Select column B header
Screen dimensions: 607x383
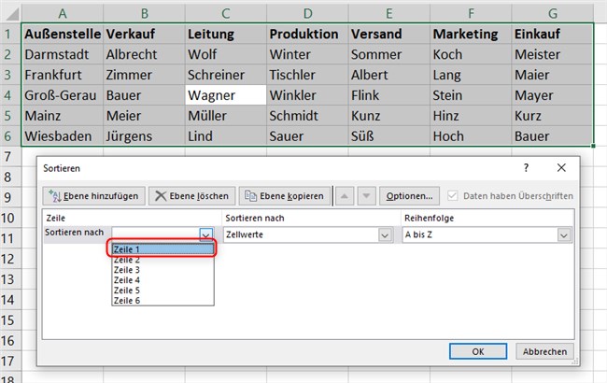144,14
